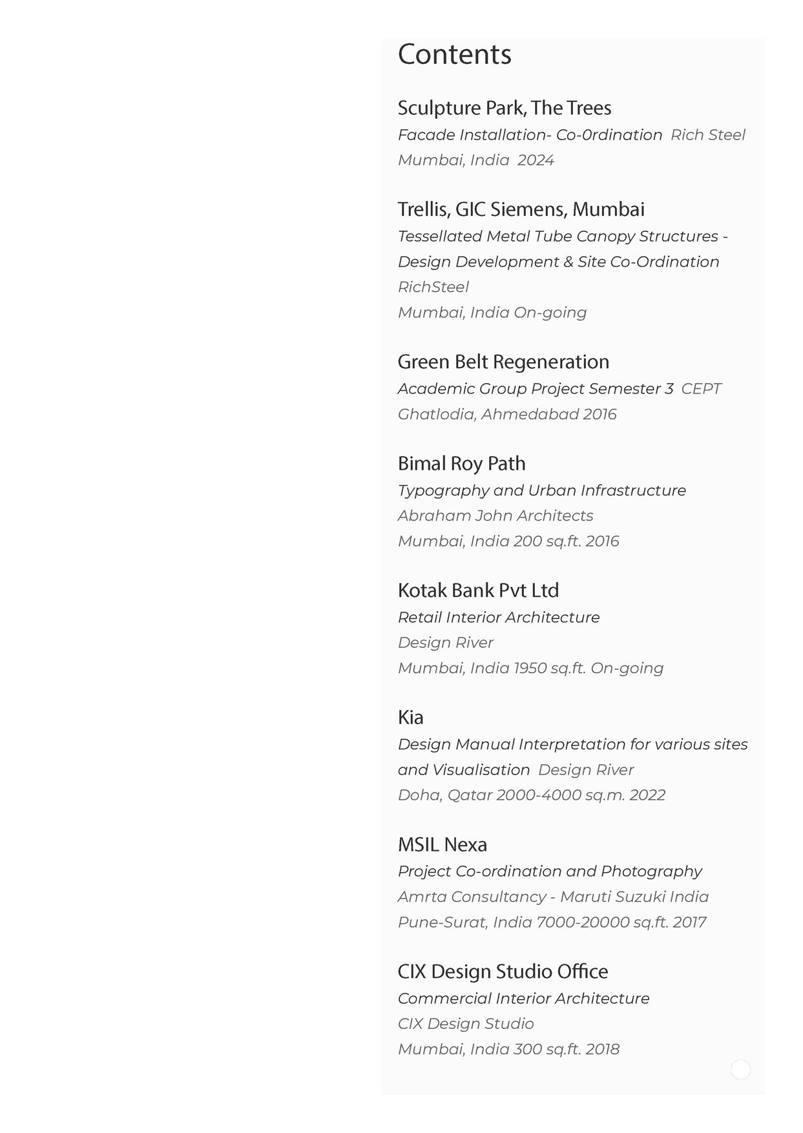Click the Retail Interior Architecture subtitle
This screenshot has height=1133, width=803.
click(498, 618)
